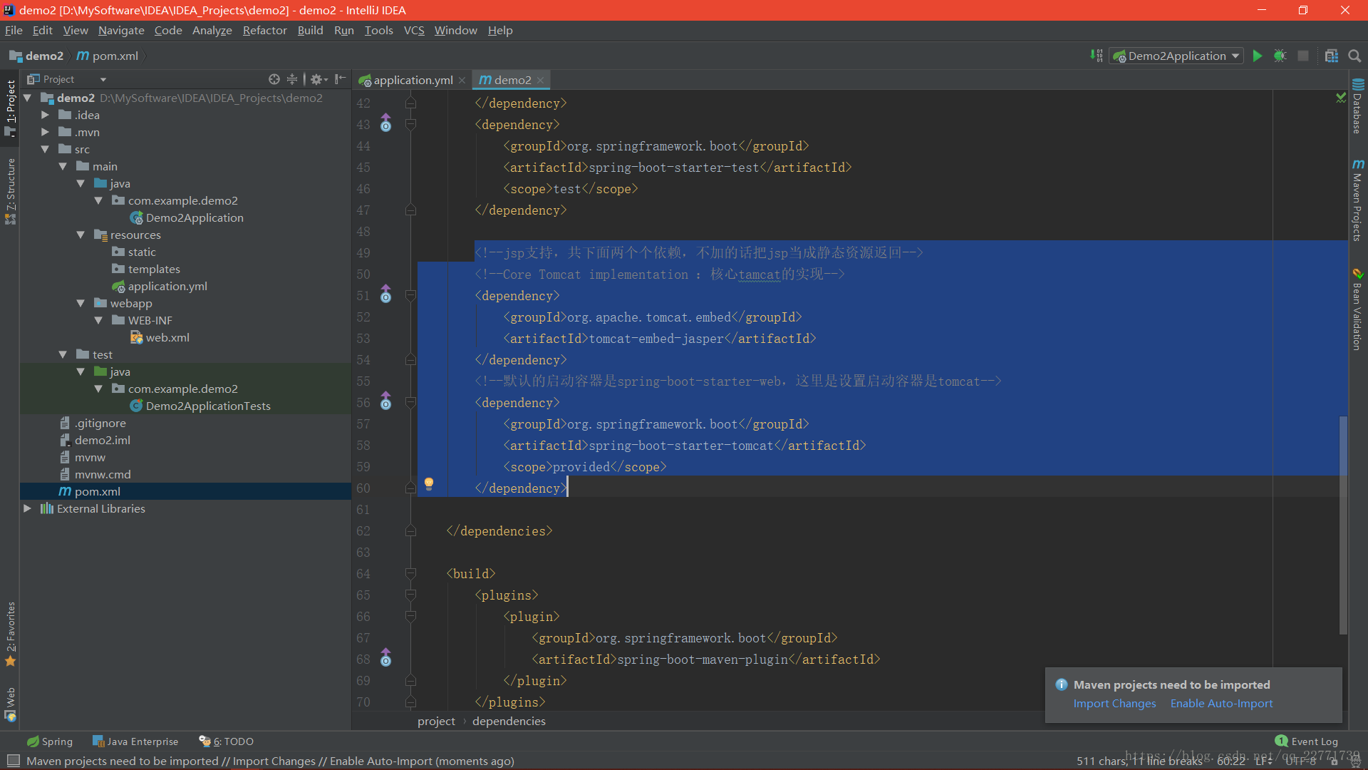Click bean gutter icon on line 43
The image size is (1368, 770).
385,123
